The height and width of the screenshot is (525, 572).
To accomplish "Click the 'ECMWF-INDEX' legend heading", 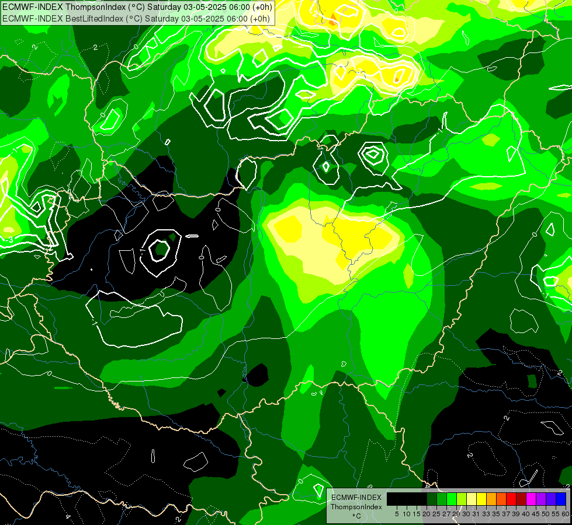I will pyautogui.click(x=356, y=498).
